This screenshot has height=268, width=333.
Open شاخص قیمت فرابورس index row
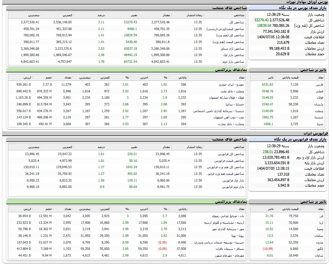coord(127,161)
